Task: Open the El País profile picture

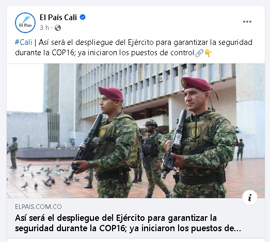Action: [x=25, y=23]
